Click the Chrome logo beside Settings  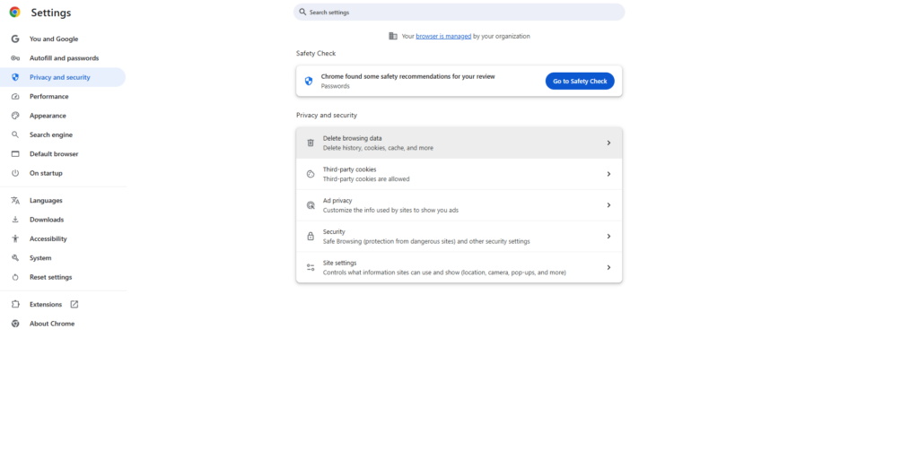(14, 13)
